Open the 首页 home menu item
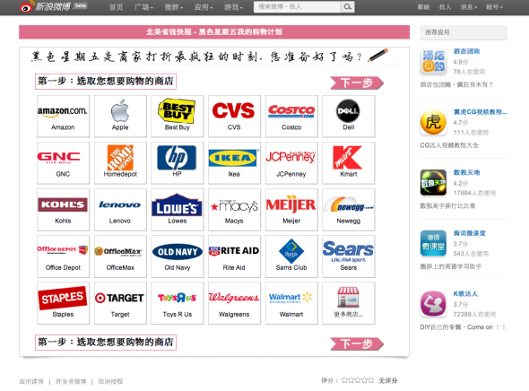529x391 pixels. 116,7
